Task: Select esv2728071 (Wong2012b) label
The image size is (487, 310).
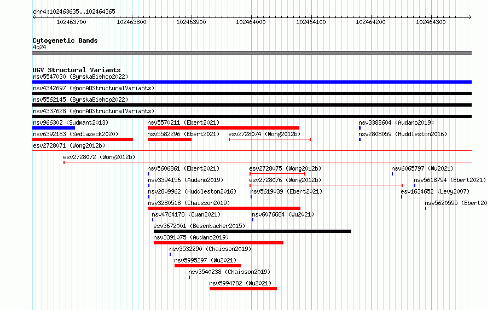Action: point(69,145)
